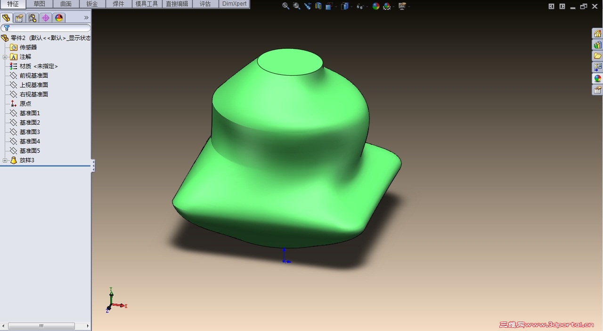
Task: Click tile windows left arrow button
Action: tap(552, 6)
